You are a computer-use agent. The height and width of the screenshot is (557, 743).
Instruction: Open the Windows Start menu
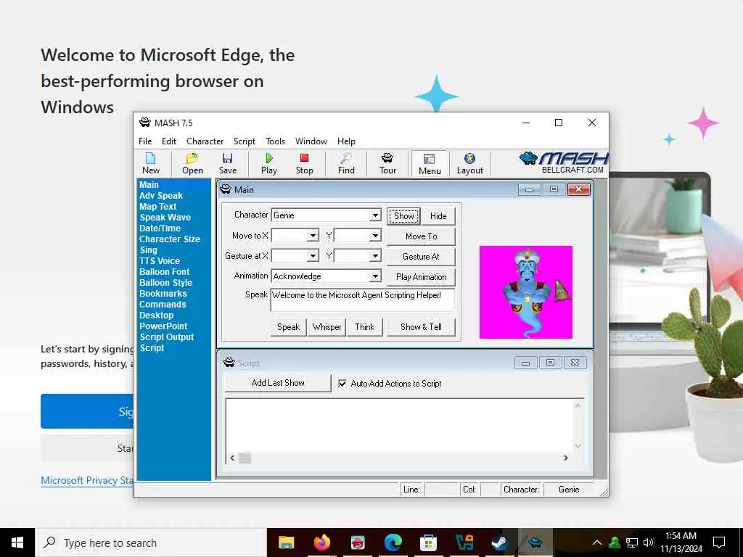(17, 542)
